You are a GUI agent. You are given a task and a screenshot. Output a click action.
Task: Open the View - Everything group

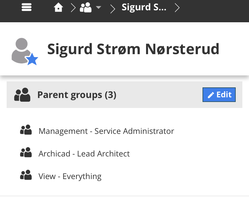point(70,176)
